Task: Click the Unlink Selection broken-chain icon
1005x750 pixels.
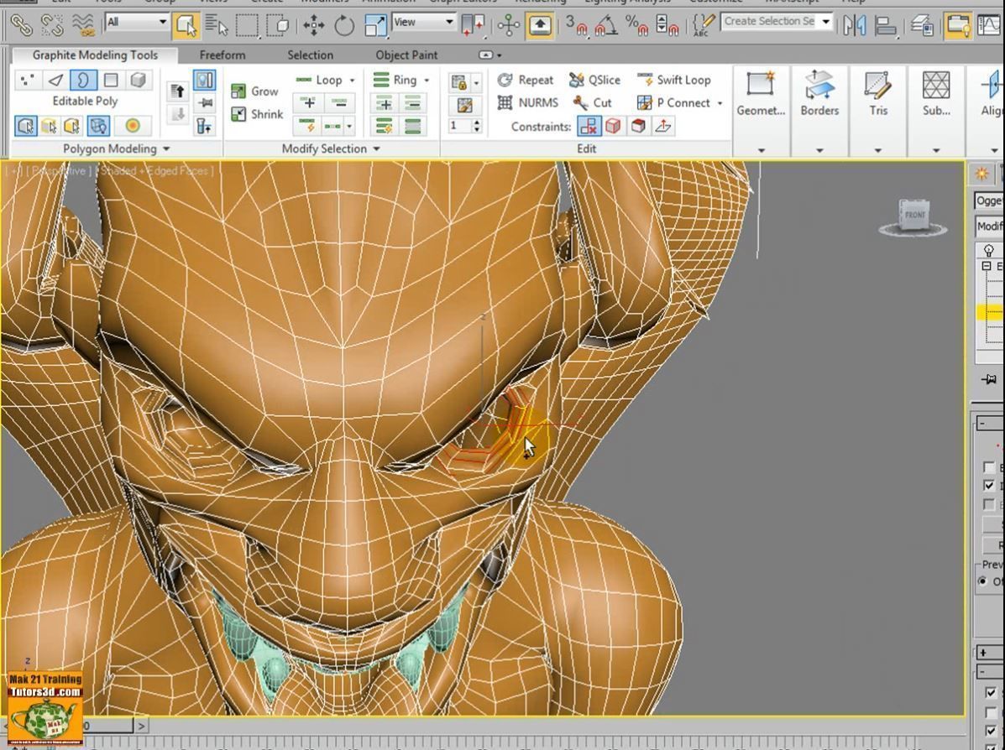Action: coord(52,26)
